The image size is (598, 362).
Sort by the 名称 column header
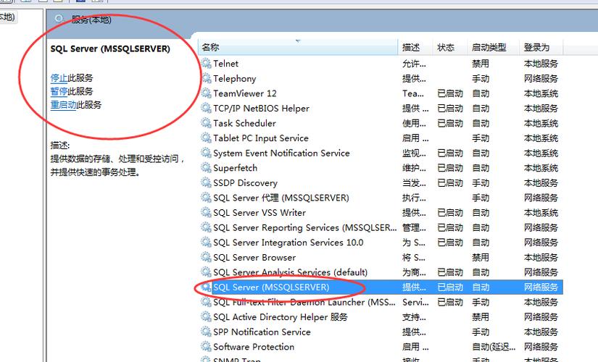[x=298, y=47]
